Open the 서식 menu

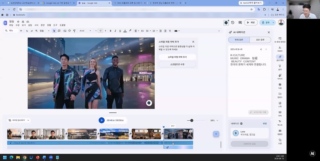pos(36,25)
